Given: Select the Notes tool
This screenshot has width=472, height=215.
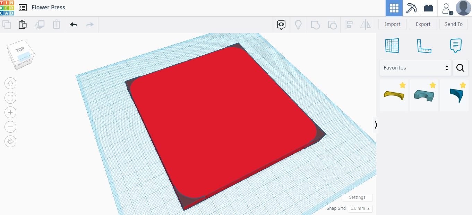Looking at the screenshot, I should pos(456,46).
